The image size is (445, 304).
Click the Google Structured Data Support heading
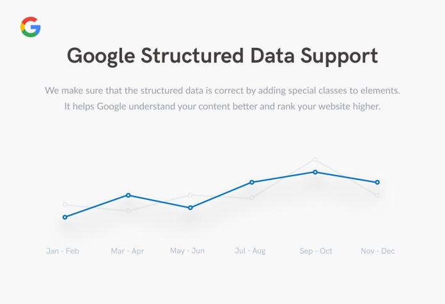[222, 56]
